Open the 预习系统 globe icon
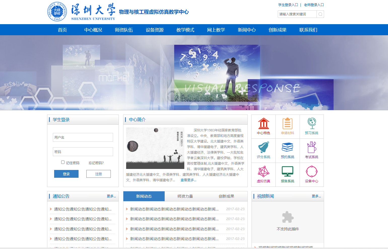This screenshot has width=388, height=249. click(311, 127)
